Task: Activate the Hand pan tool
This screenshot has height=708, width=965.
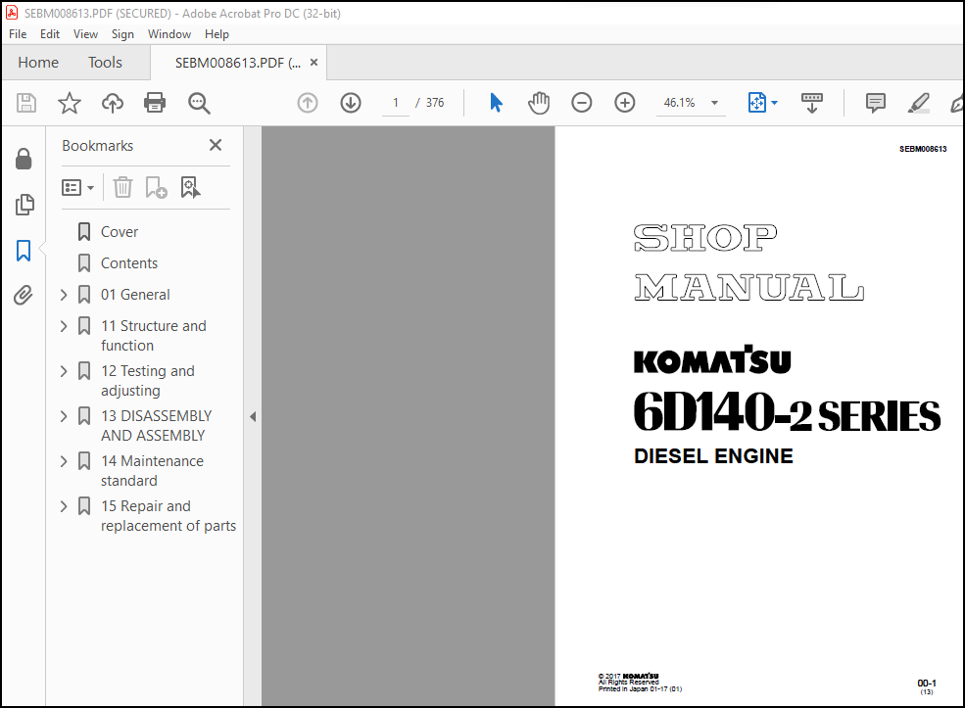Action: [x=539, y=103]
